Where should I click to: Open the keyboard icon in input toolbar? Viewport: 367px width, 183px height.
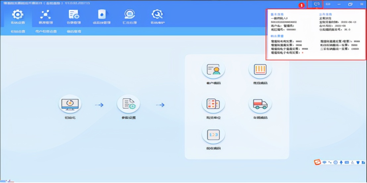pos(347,162)
